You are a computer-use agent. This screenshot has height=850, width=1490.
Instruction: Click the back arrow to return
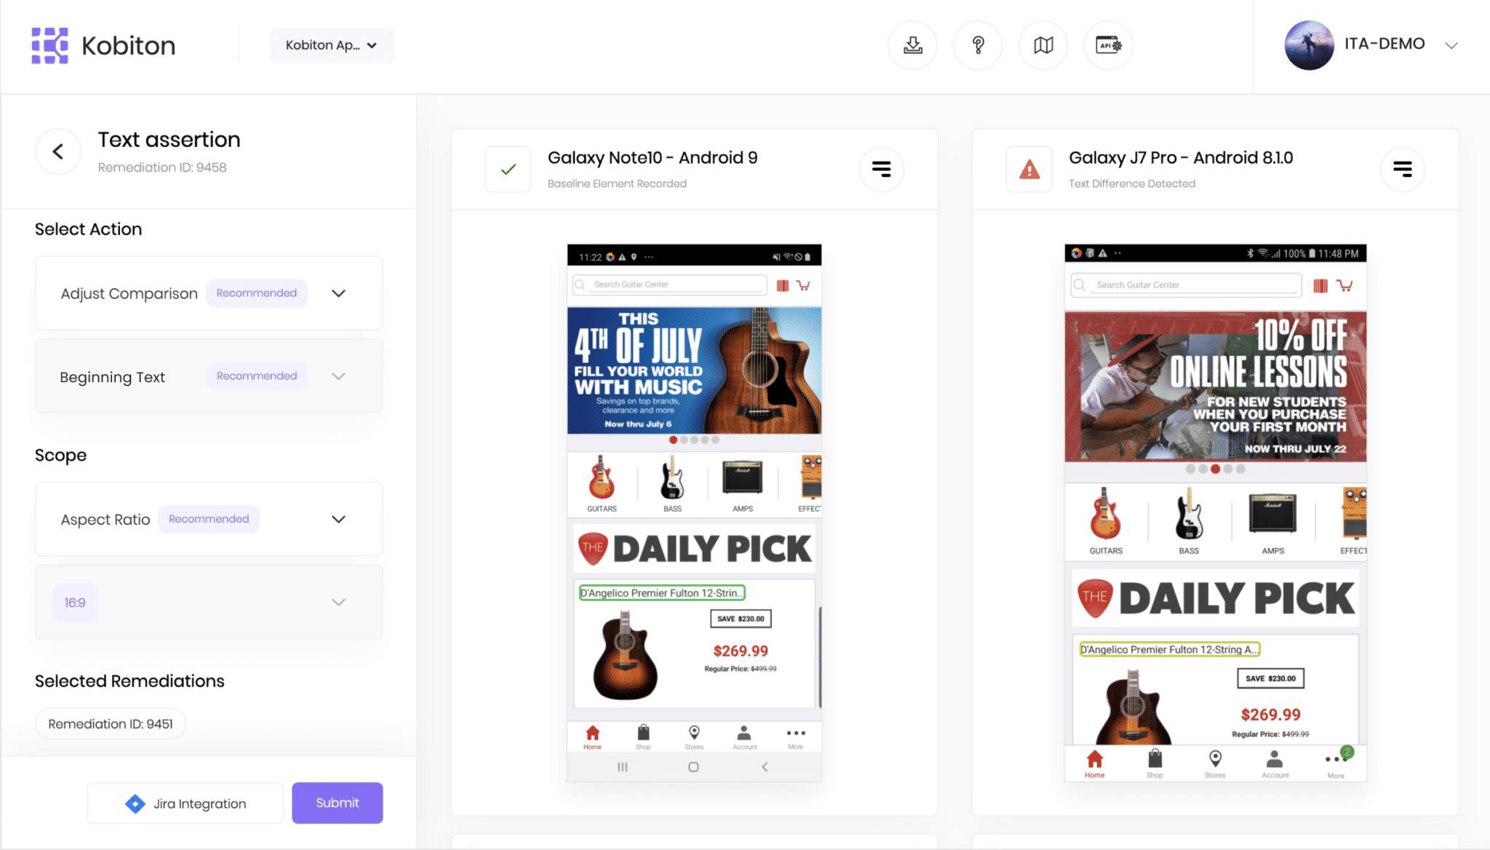pos(58,151)
